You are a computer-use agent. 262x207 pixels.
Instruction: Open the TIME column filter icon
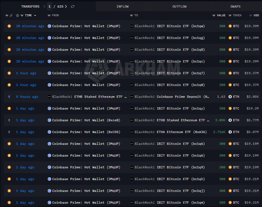click(x=22, y=15)
